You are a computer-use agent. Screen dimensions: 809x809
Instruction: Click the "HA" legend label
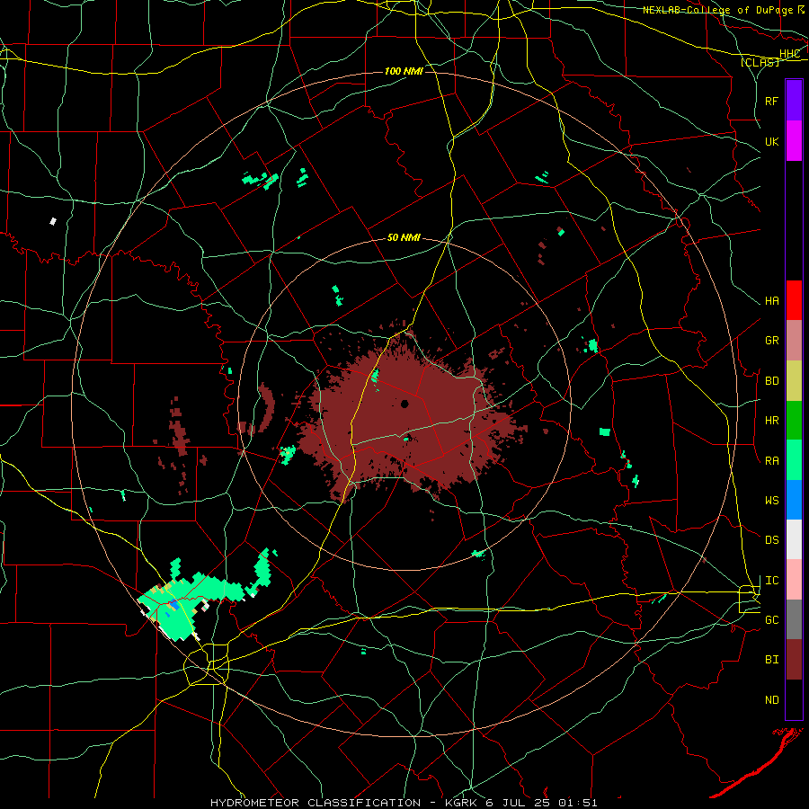click(x=772, y=301)
